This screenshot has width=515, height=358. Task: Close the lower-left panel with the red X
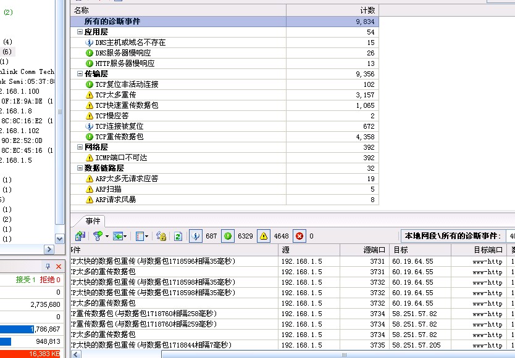pos(59,266)
